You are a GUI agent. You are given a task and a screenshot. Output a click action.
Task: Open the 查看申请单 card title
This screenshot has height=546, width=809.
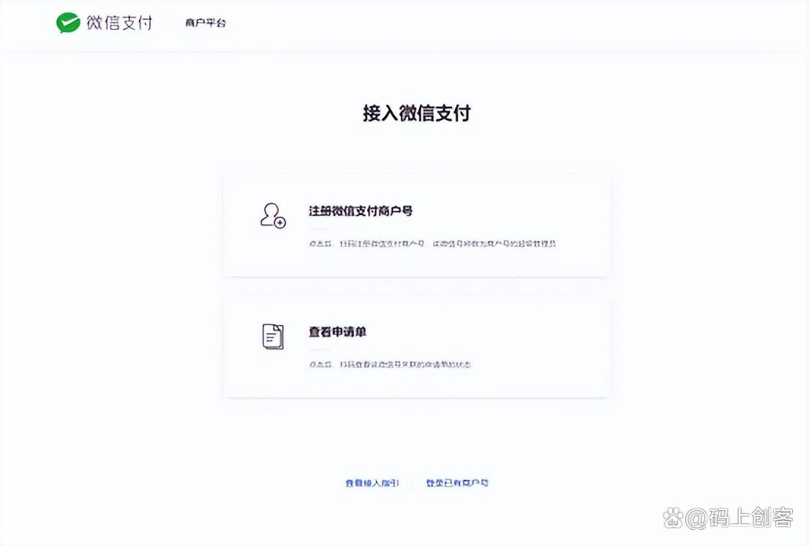(337, 332)
